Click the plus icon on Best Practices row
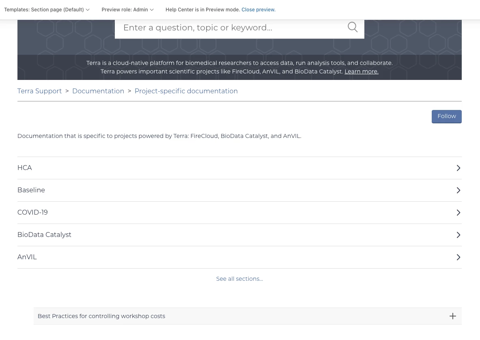480x340 pixels. coord(452,316)
